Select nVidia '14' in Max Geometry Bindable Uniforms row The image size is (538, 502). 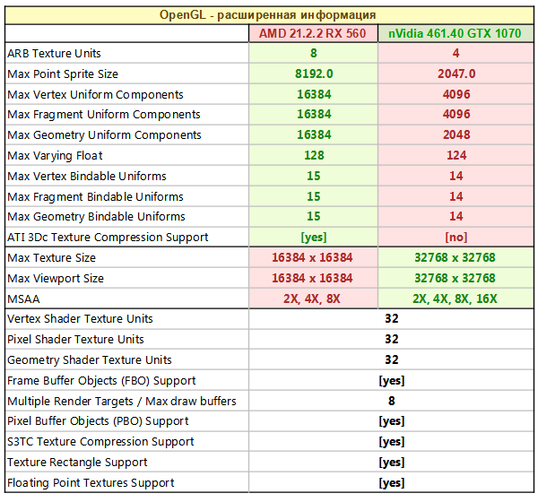tap(456, 217)
